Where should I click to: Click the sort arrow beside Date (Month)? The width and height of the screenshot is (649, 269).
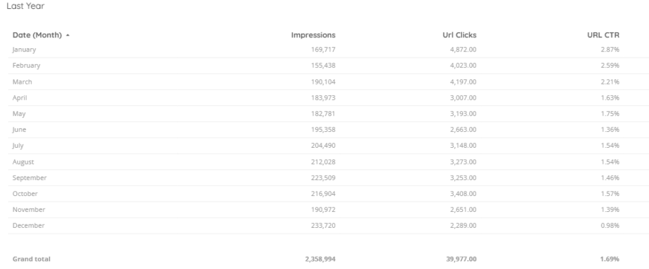click(x=67, y=35)
